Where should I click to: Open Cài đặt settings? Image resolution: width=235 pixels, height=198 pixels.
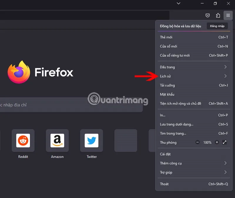[194, 154]
